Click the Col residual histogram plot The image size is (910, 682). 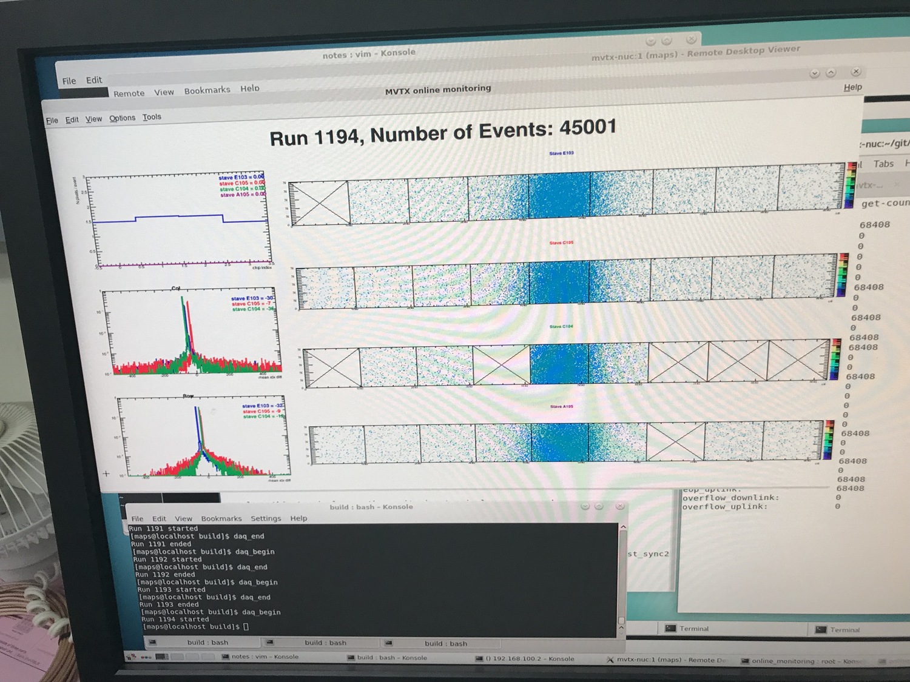tap(192, 332)
